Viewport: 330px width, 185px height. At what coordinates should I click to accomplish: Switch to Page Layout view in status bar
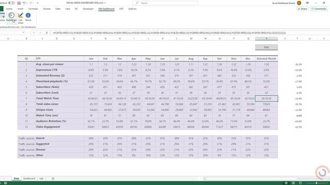coord(293,183)
